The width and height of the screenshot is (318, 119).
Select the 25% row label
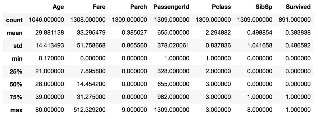(16, 72)
